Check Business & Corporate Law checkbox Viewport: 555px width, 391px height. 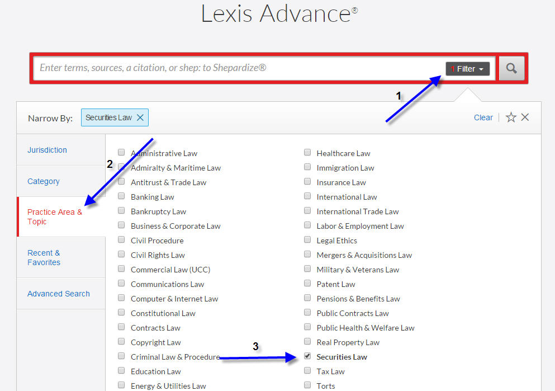coord(121,225)
